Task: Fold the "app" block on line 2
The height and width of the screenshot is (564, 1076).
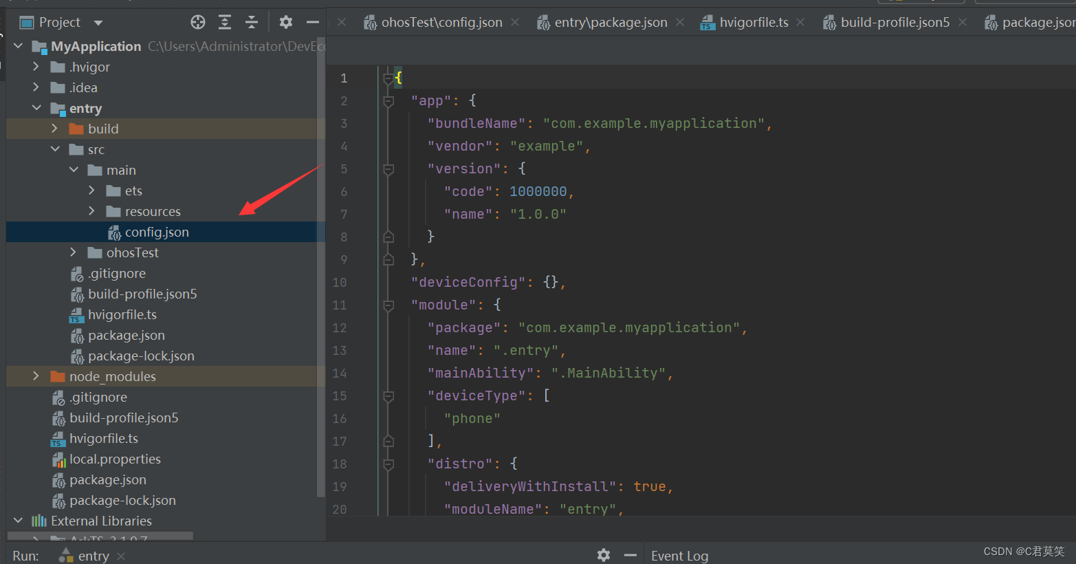Action: tap(388, 101)
